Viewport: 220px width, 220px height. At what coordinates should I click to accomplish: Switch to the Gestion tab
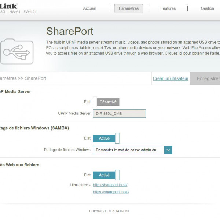[207, 8]
